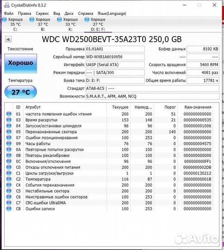
Task: Select 'Часы работы' attribute text
Action: pyautogui.click(x=38, y=144)
